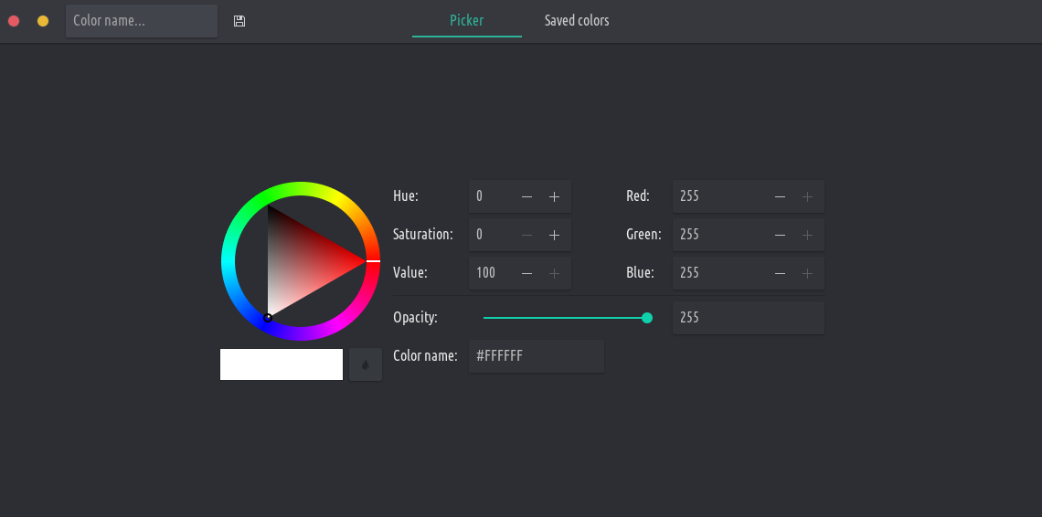The height and width of the screenshot is (517, 1042).
Task: Click the #FFFFFF color name hex field
Action: tap(536, 356)
